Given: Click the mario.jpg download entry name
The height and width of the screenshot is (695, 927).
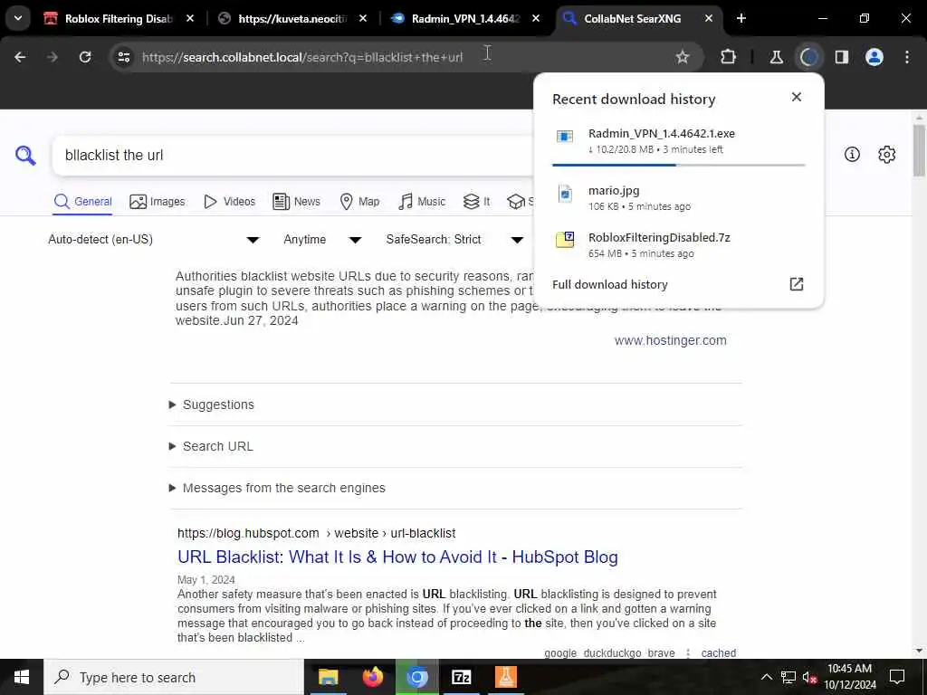Looking at the screenshot, I should pos(614,190).
